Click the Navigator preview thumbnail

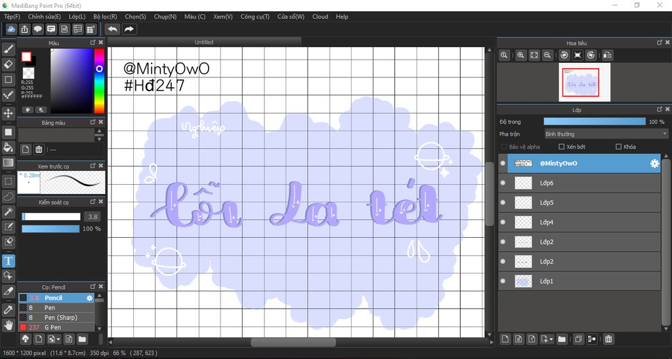584,82
